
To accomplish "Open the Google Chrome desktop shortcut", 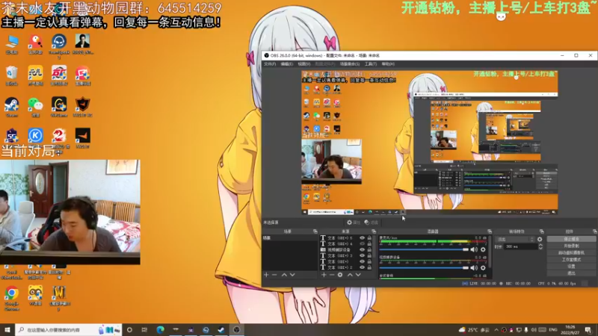I will click(12, 298).
